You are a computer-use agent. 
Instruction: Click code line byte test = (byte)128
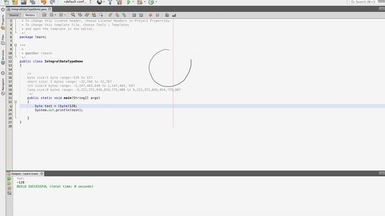pyautogui.click(x=56, y=106)
